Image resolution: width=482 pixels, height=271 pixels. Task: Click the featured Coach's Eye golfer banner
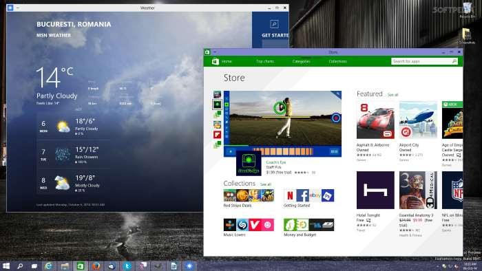pyautogui.click(x=282, y=124)
